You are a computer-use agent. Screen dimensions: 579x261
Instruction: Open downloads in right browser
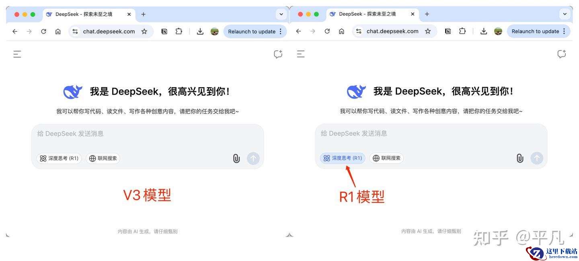tap(484, 31)
